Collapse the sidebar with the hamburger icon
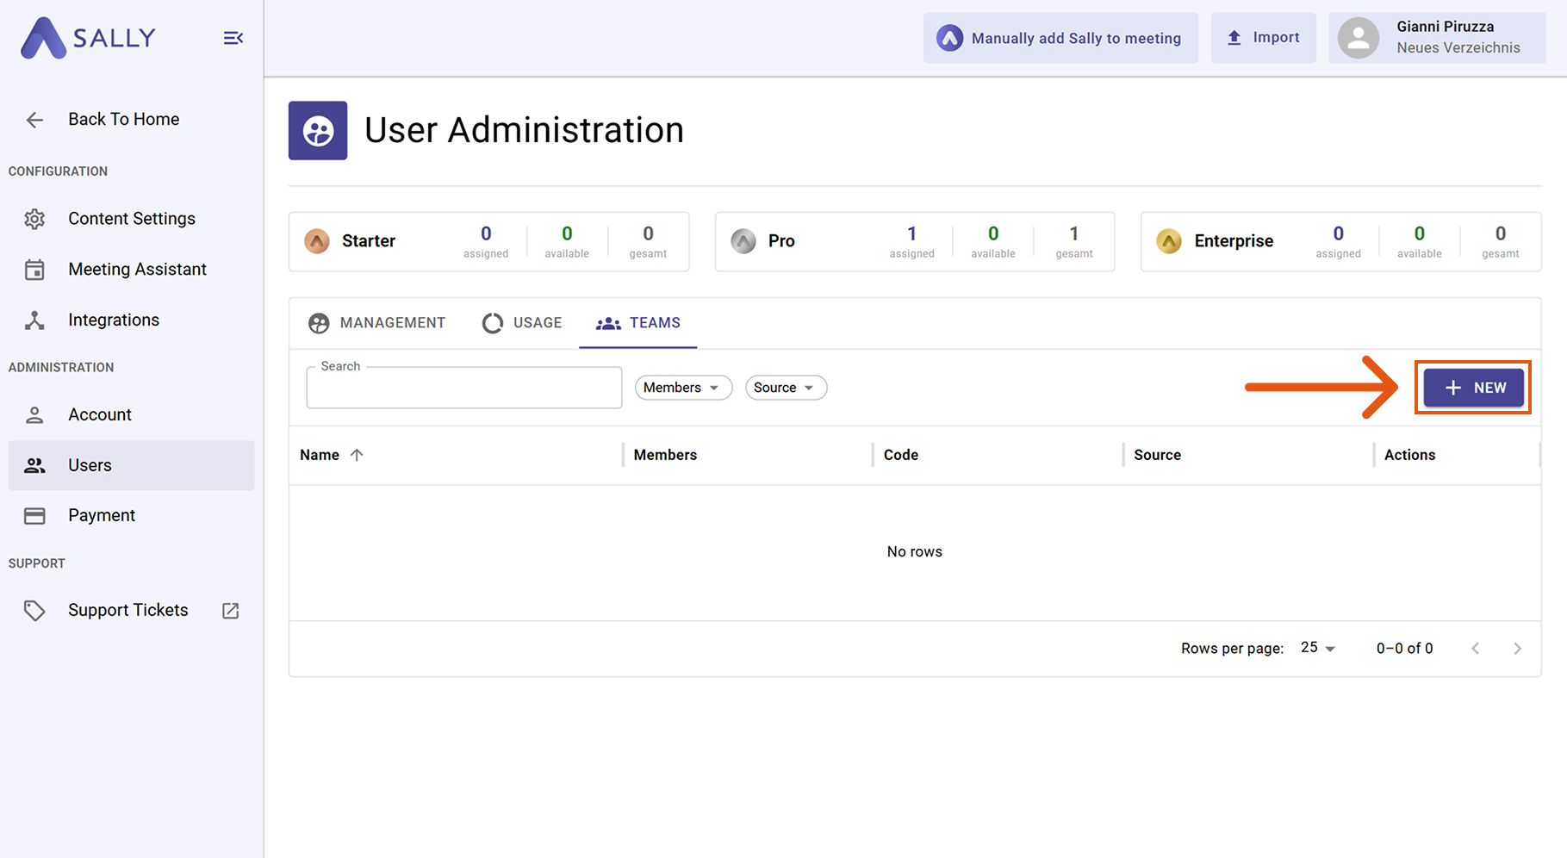Screen dimensions: 1567x858 tap(233, 38)
